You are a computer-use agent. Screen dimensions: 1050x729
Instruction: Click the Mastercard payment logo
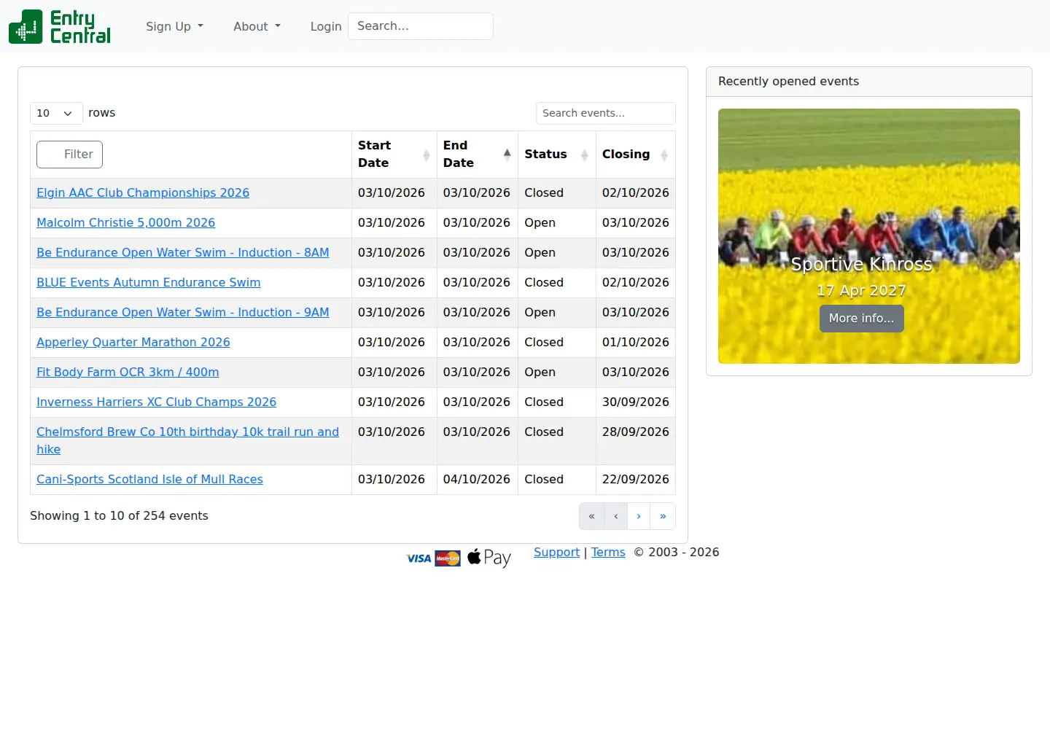click(448, 558)
